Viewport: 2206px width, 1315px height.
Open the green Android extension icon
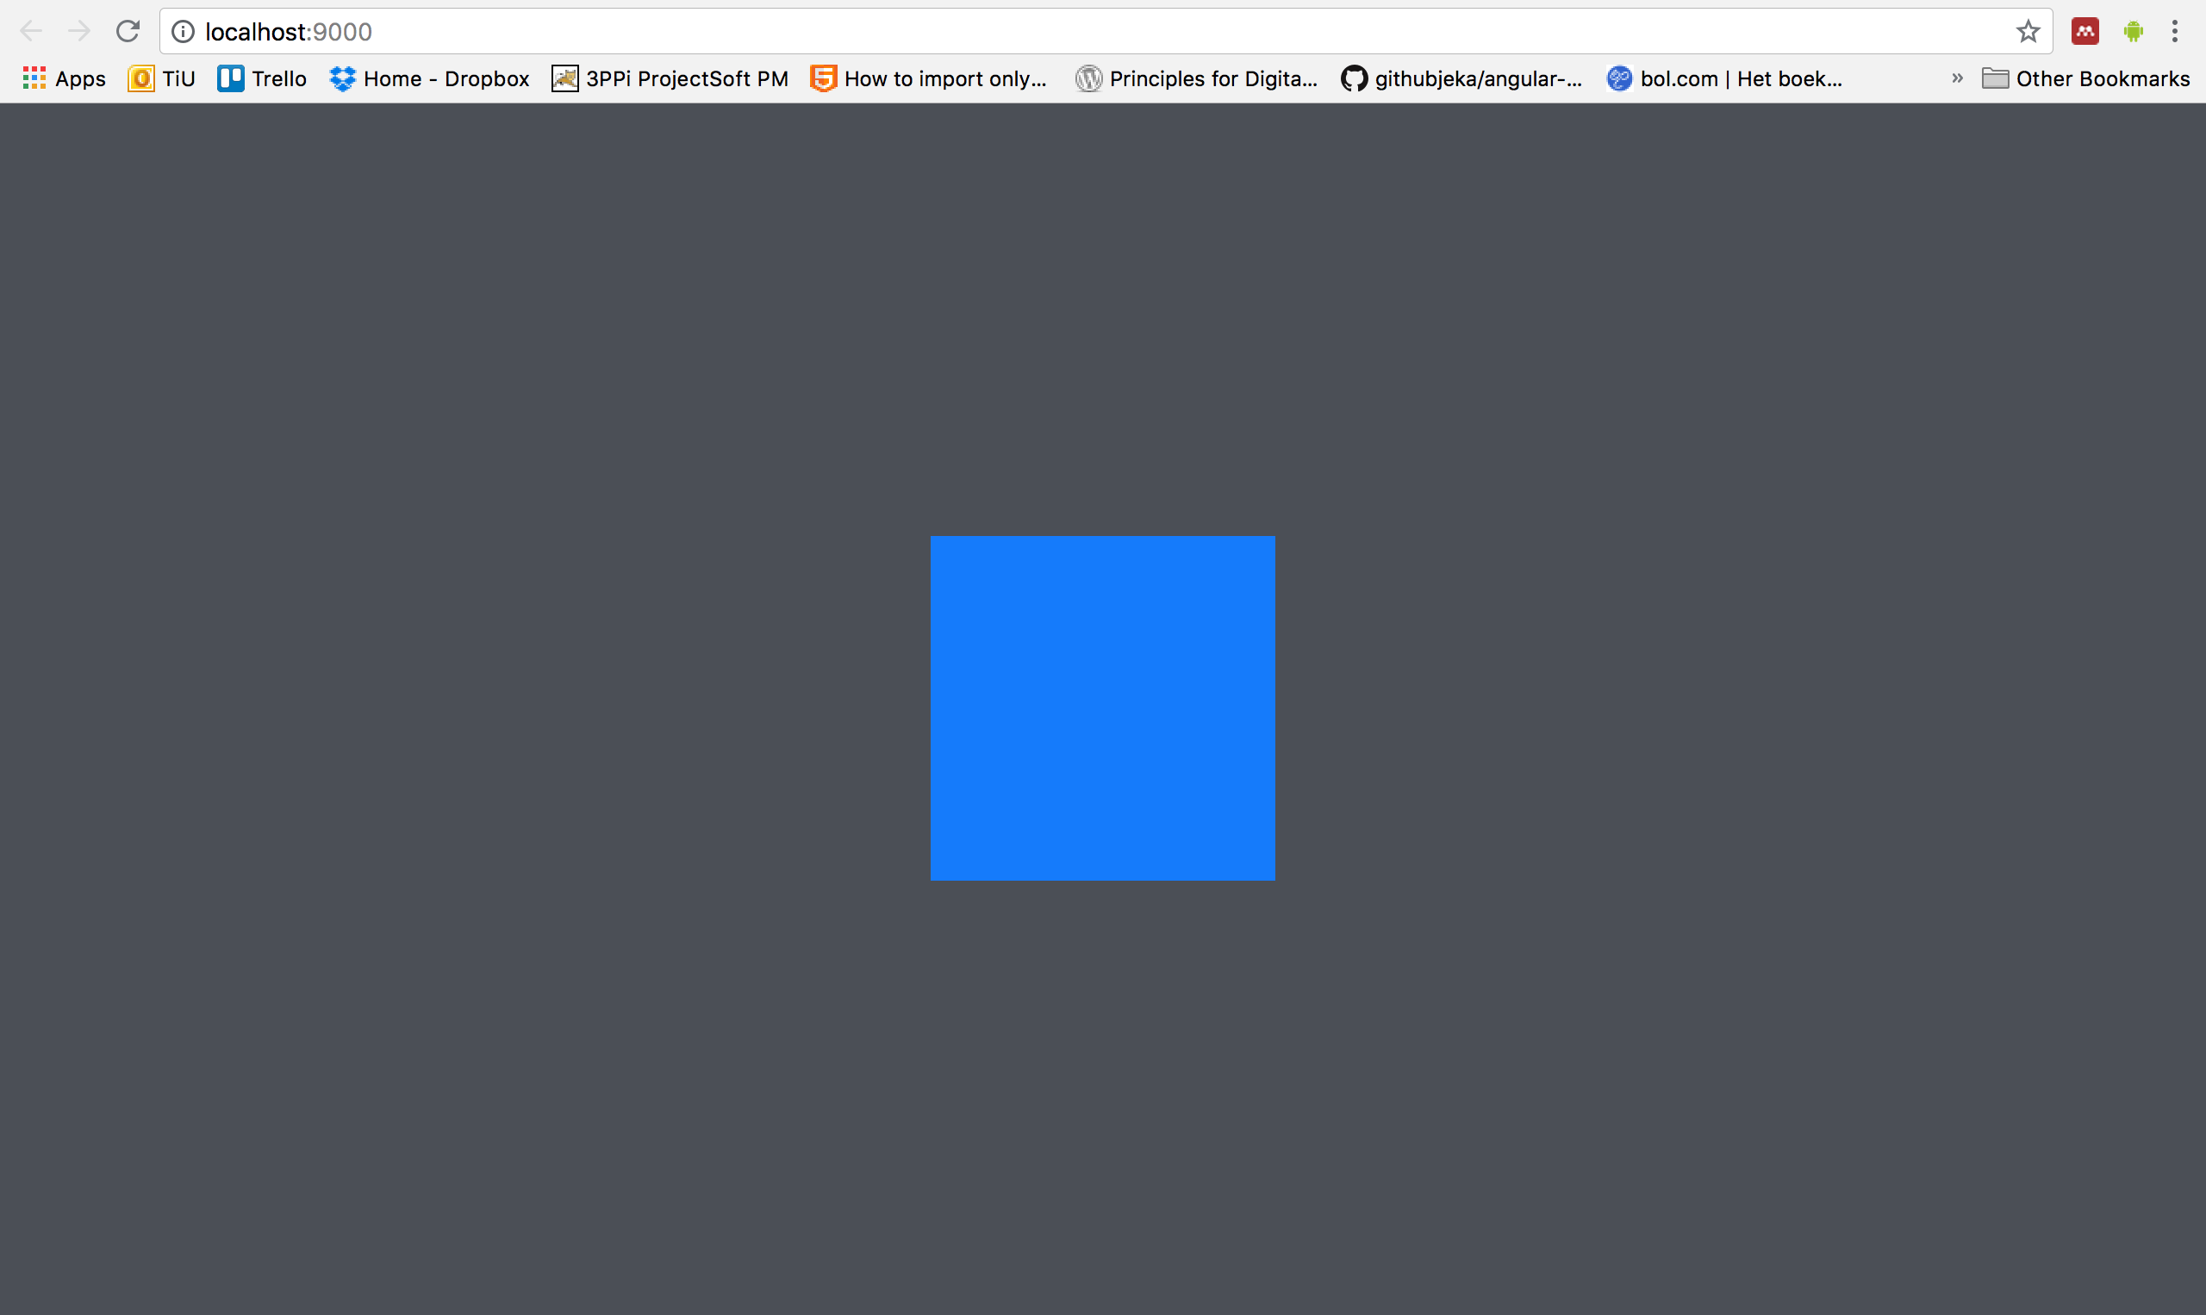pos(2134,32)
